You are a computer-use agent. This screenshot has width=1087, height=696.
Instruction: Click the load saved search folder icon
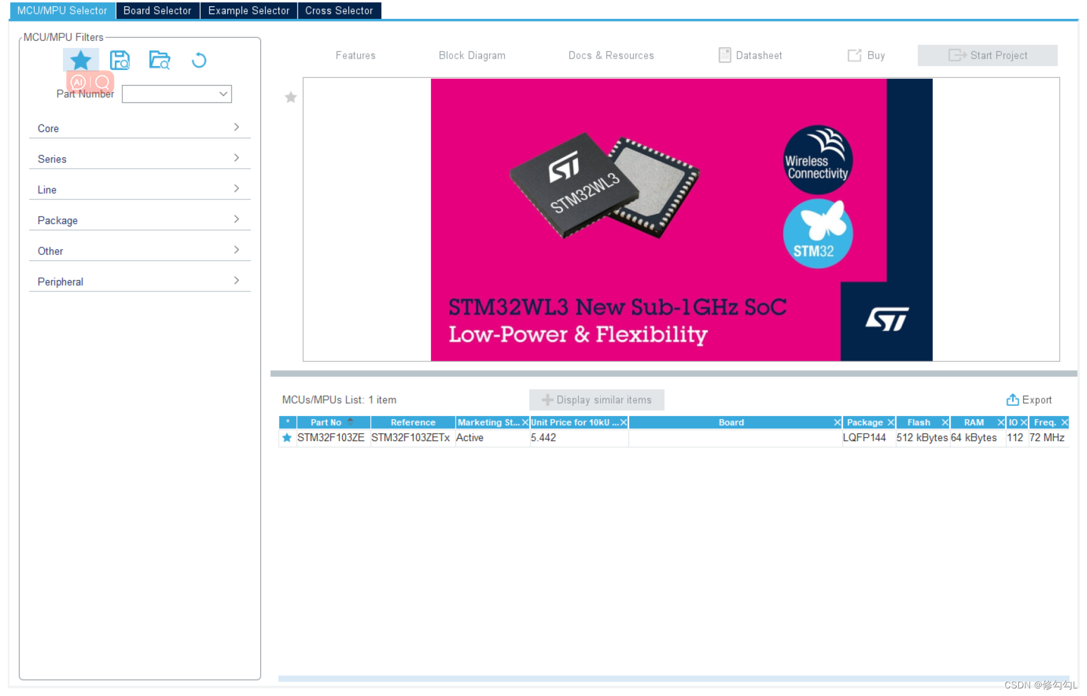[x=160, y=60]
